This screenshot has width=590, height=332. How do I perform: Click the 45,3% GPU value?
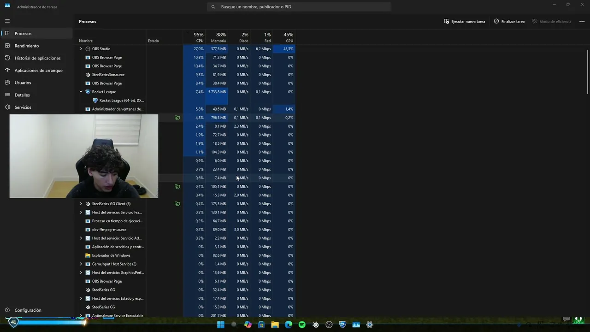[289, 49]
